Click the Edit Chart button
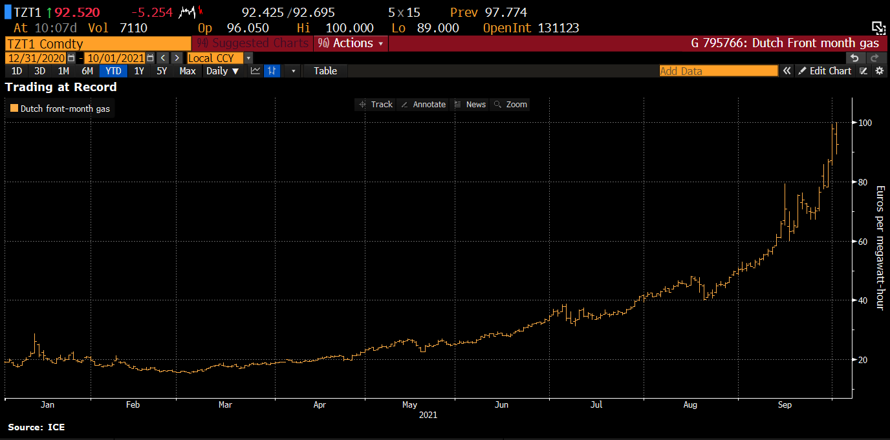This screenshot has height=440, width=890. pyautogui.click(x=825, y=71)
